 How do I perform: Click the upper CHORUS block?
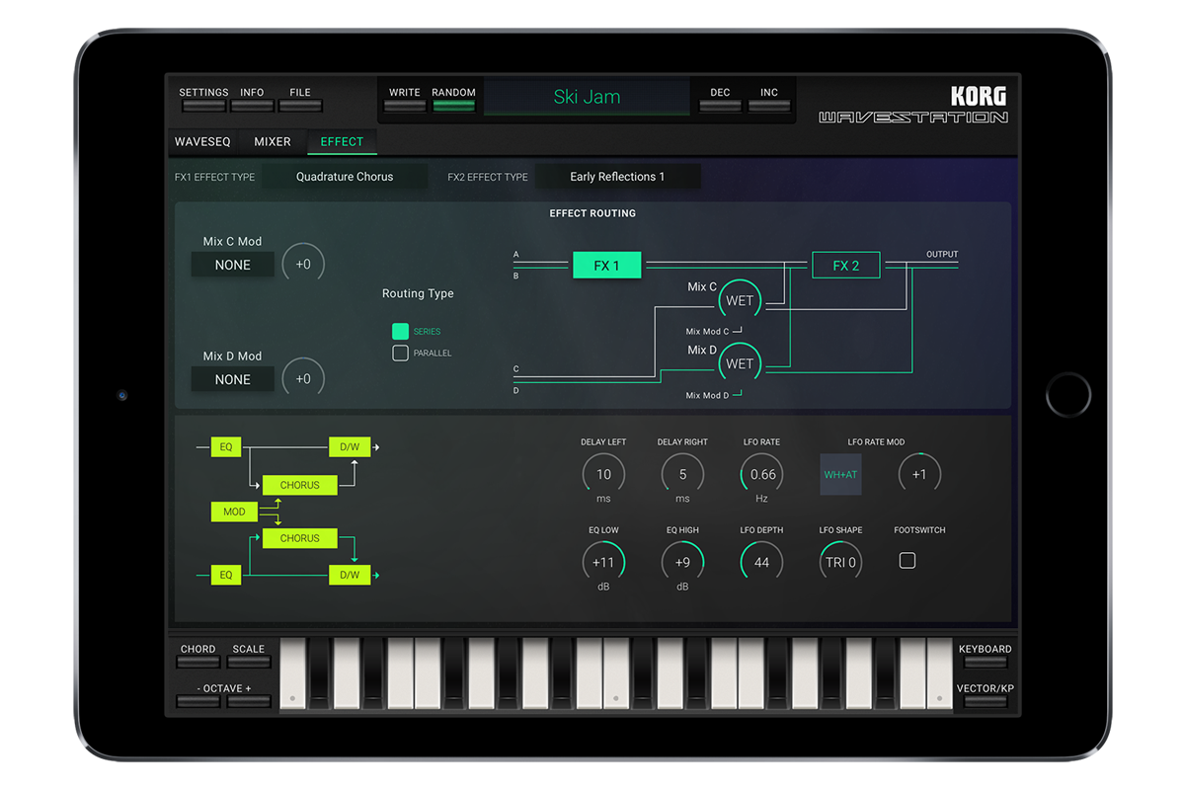(299, 485)
